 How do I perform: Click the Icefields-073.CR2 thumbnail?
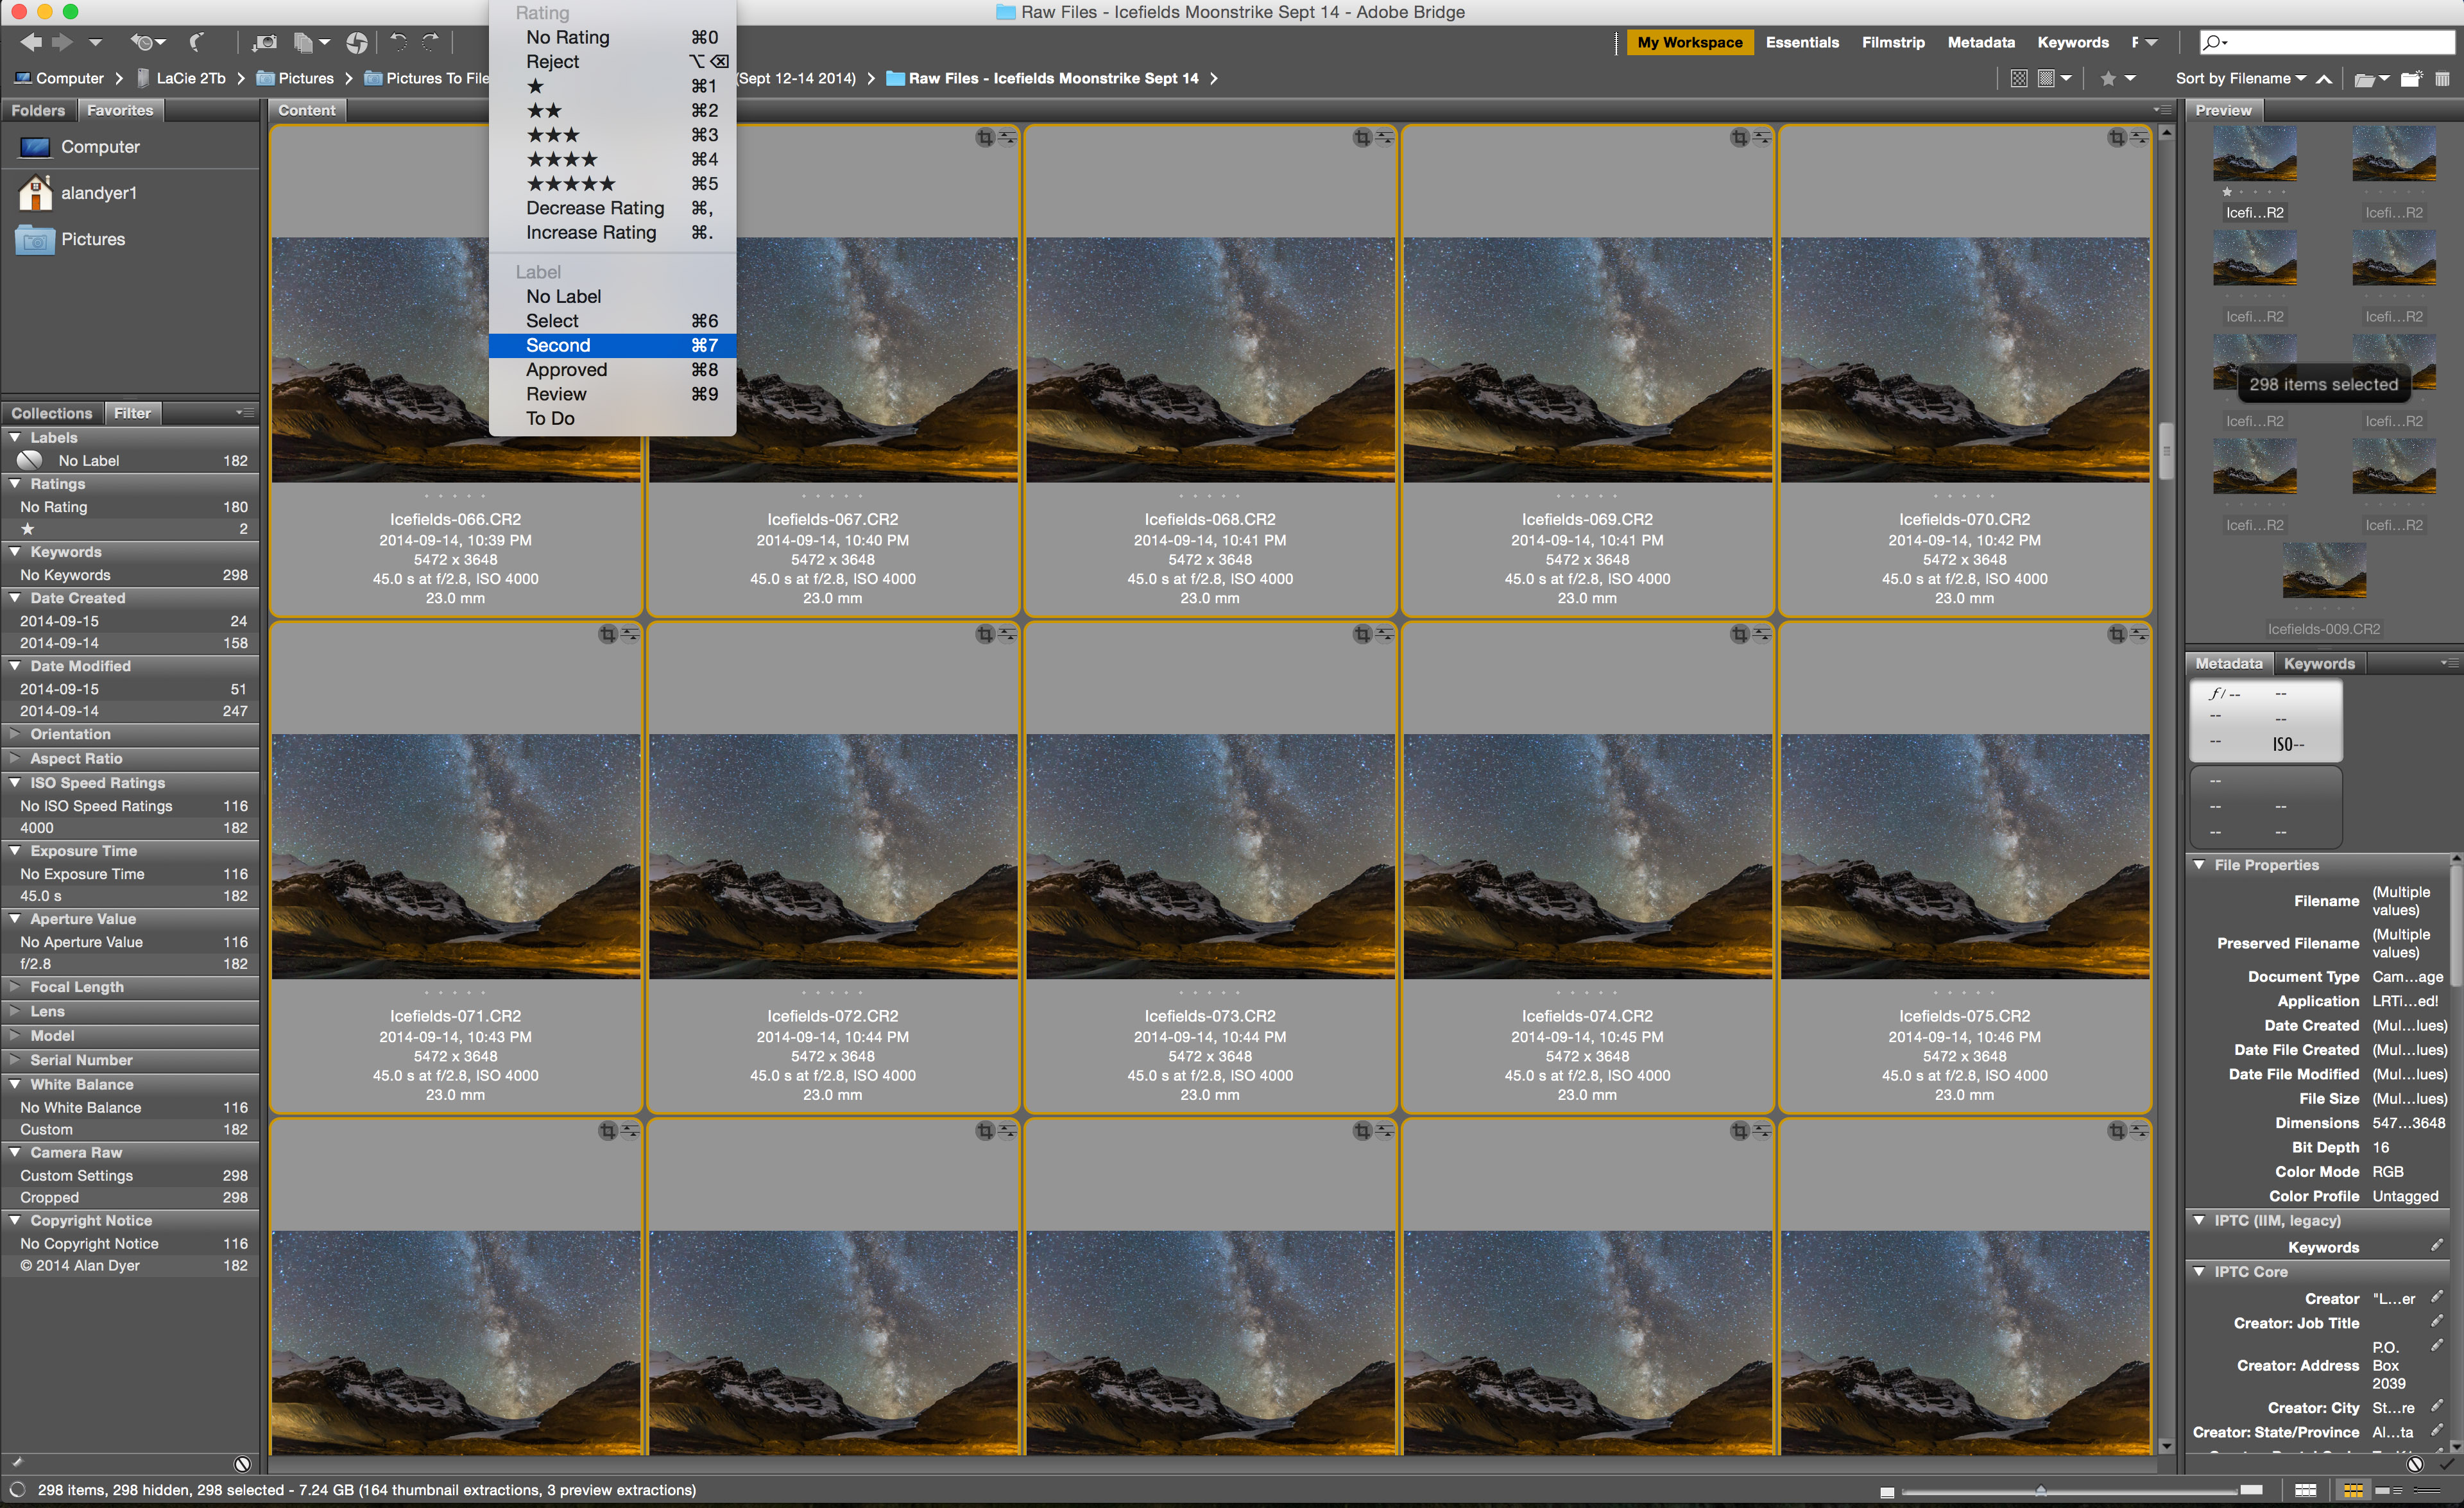pos(1209,857)
